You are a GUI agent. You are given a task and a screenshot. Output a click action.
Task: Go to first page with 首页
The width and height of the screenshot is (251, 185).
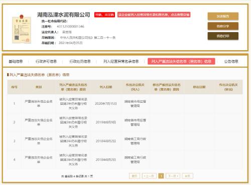pos(135,176)
